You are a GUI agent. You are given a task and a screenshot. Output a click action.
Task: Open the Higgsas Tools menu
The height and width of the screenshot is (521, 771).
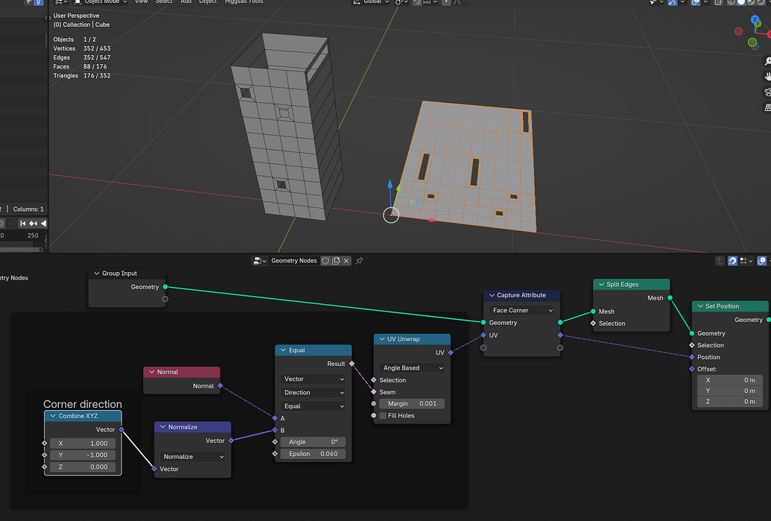(x=244, y=2)
